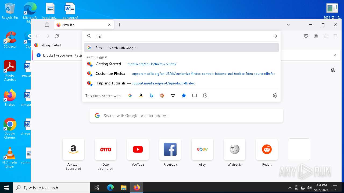Dismiss the notification info bar
Screen dimensions: 344x193
click(x=335, y=55)
